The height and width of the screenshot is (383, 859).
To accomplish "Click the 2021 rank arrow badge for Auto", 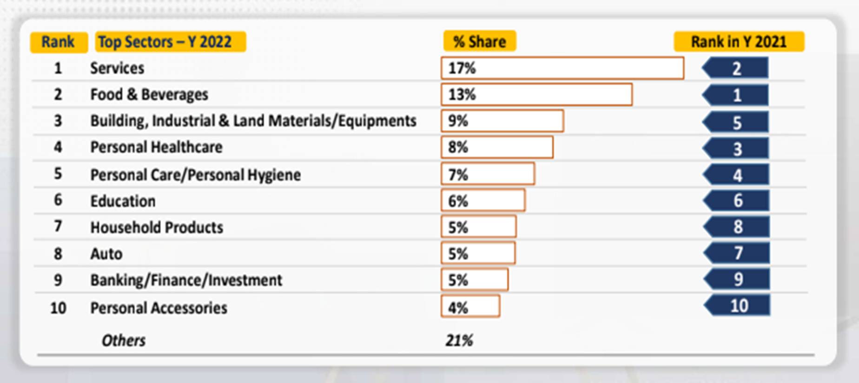I will 737,253.
